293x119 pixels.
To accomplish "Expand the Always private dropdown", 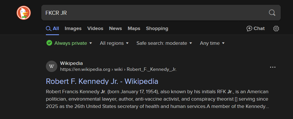I will coord(91,43).
